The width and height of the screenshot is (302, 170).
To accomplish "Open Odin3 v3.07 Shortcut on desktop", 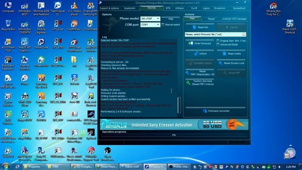I will tap(290, 26).
